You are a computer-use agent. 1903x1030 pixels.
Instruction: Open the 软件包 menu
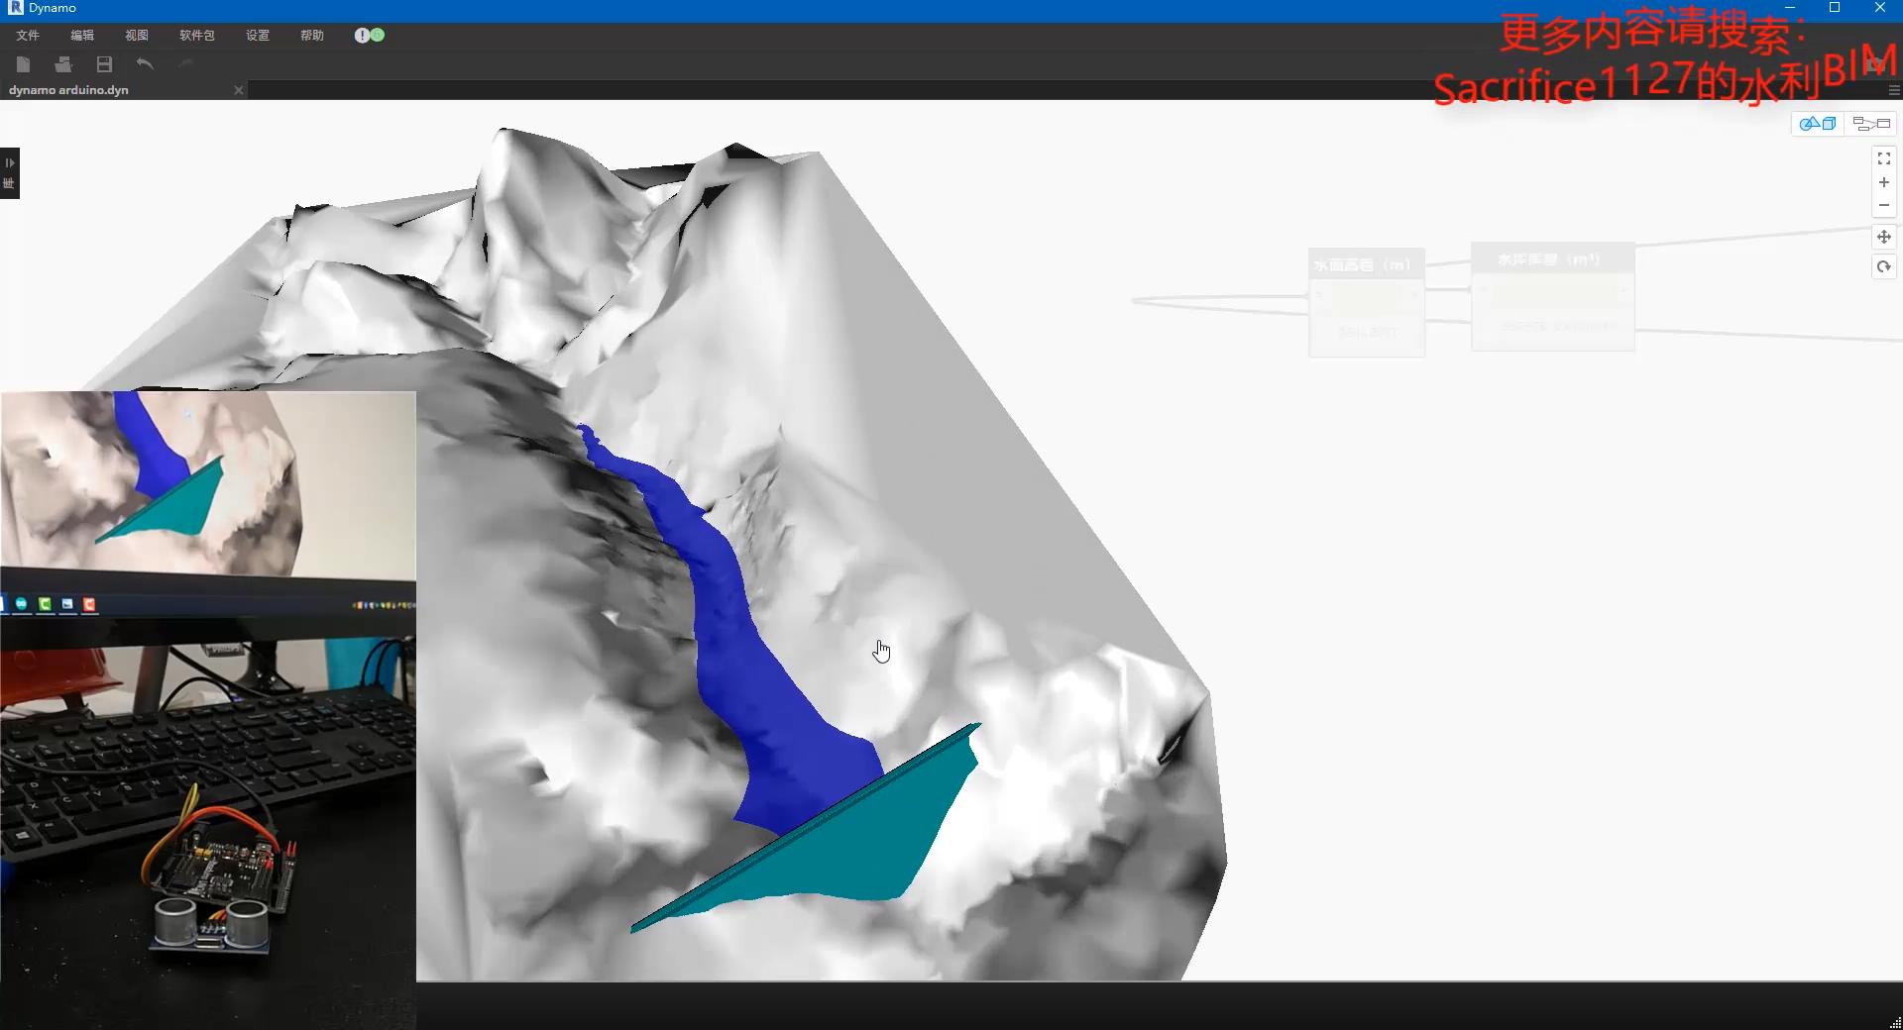tap(197, 36)
